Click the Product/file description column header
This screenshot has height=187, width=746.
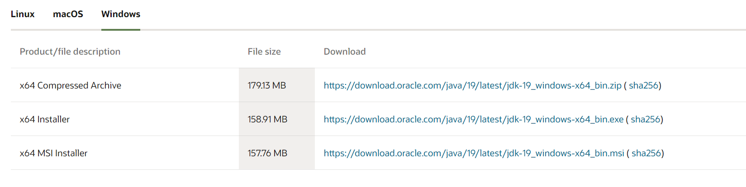[x=70, y=51]
